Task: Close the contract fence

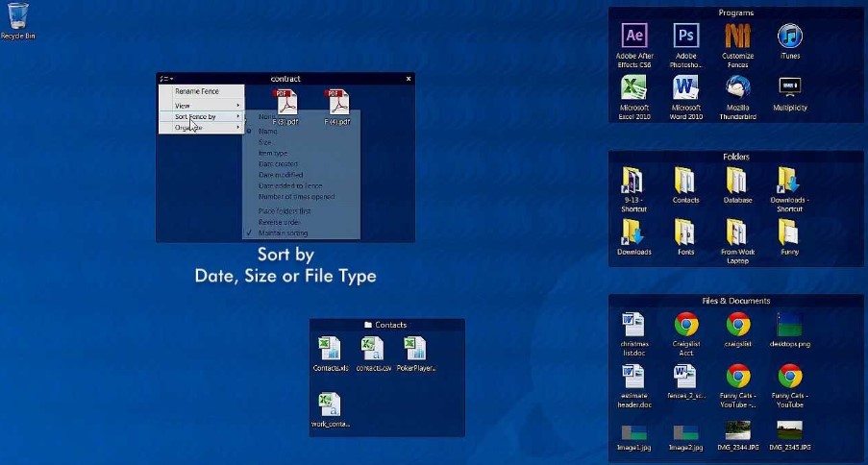Action: (x=409, y=79)
